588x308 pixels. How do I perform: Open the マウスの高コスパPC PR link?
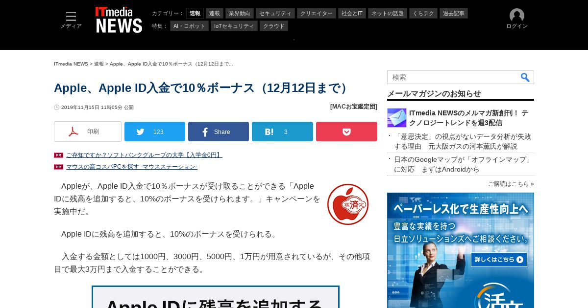tap(132, 167)
